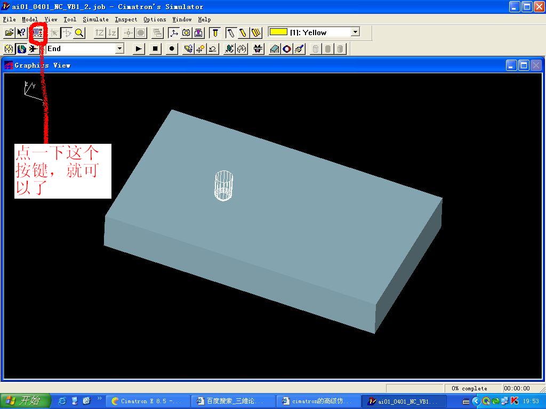Screen dimensions: 546x409
Task: Click the airplane fast-forward icon
Action: (34, 48)
